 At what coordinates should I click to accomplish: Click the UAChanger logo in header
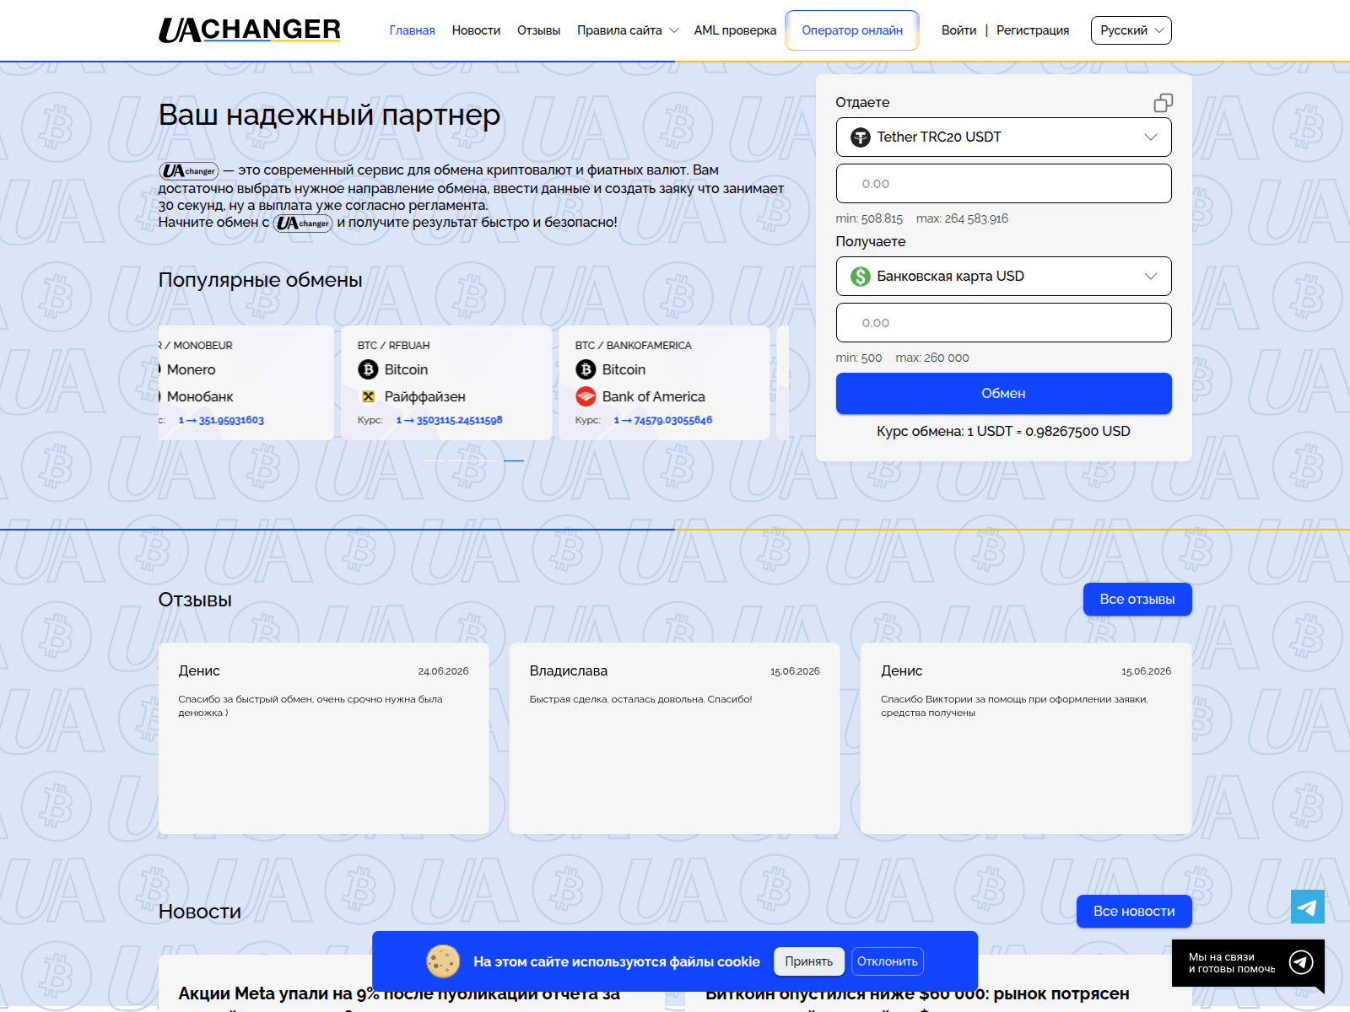click(x=250, y=30)
